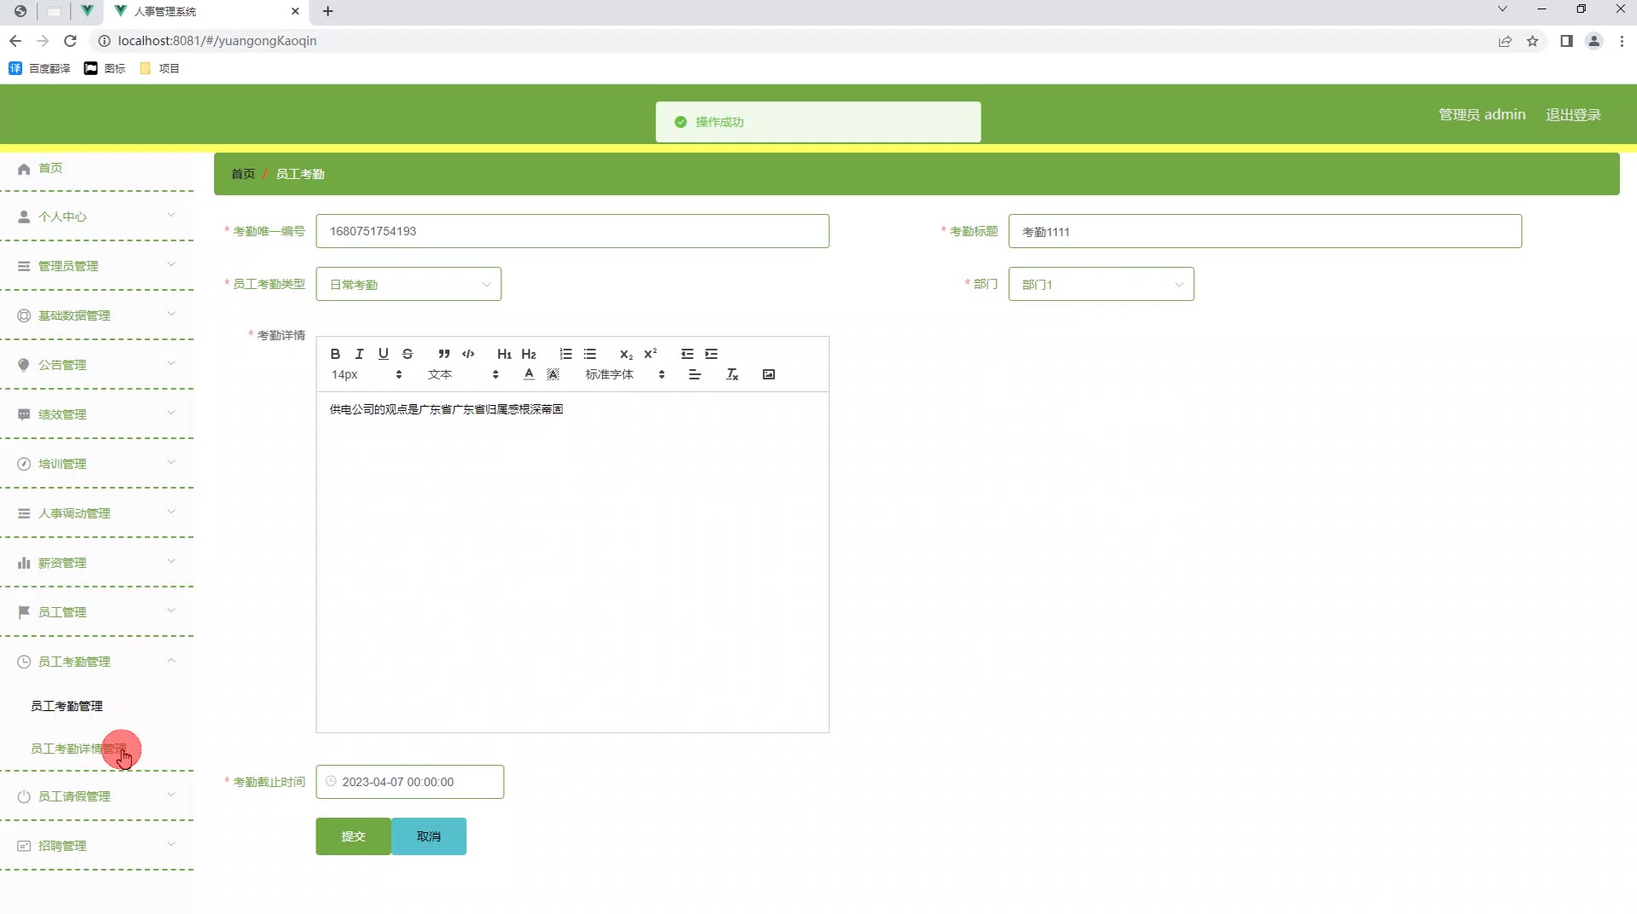Viewport: 1637px width, 914px height.
Task: Click the 取消 cancel button
Action: 429,836
